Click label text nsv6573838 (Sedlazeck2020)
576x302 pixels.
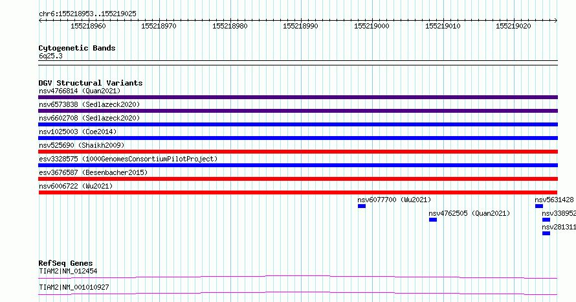[89, 104]
